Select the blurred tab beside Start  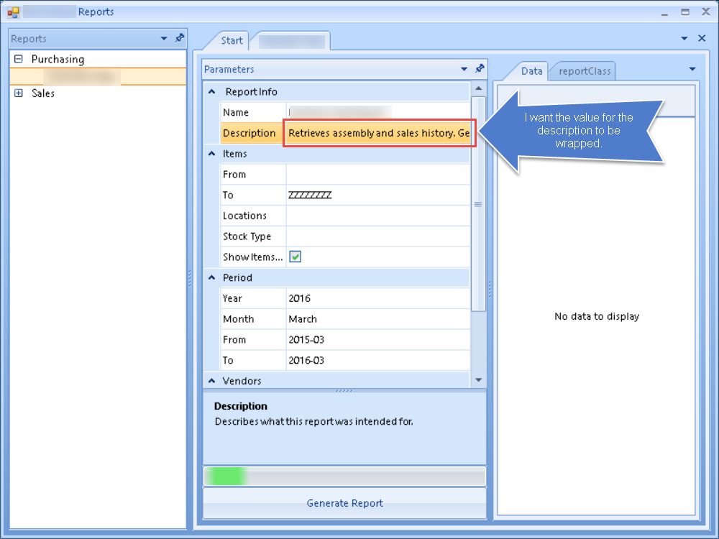292,41
